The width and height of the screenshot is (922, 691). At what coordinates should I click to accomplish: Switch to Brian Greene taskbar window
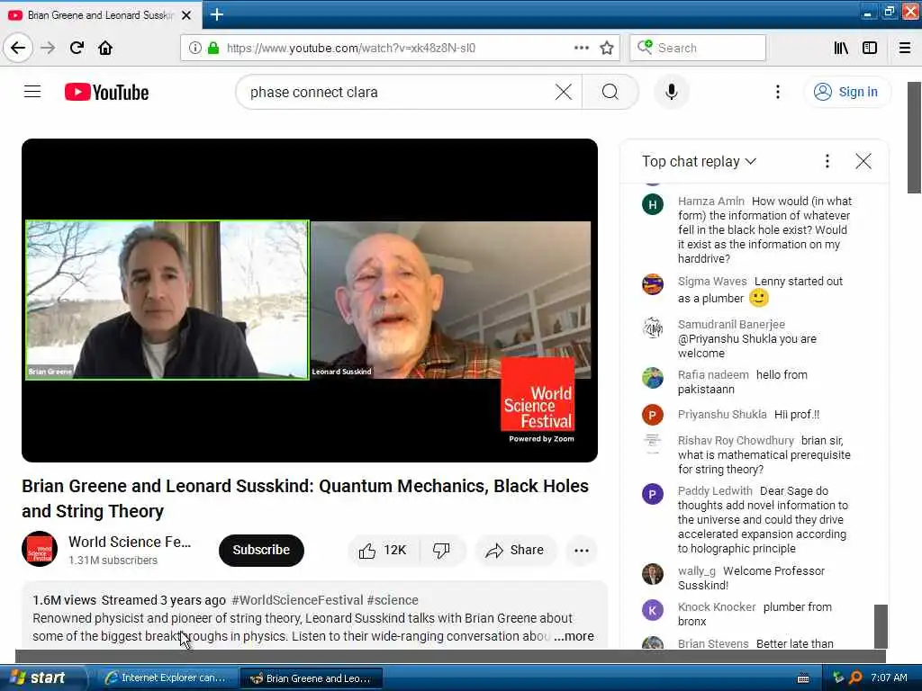click(312, 678)
